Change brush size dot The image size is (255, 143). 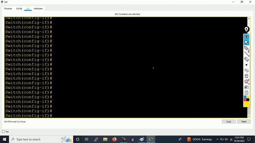coord(246,65)
